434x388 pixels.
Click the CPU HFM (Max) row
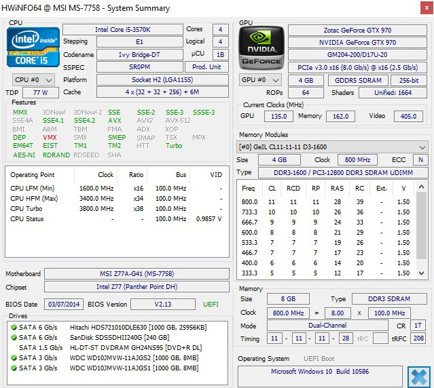click(x=117, y=199)
